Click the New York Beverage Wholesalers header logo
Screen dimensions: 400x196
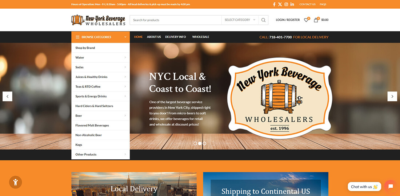98,20
